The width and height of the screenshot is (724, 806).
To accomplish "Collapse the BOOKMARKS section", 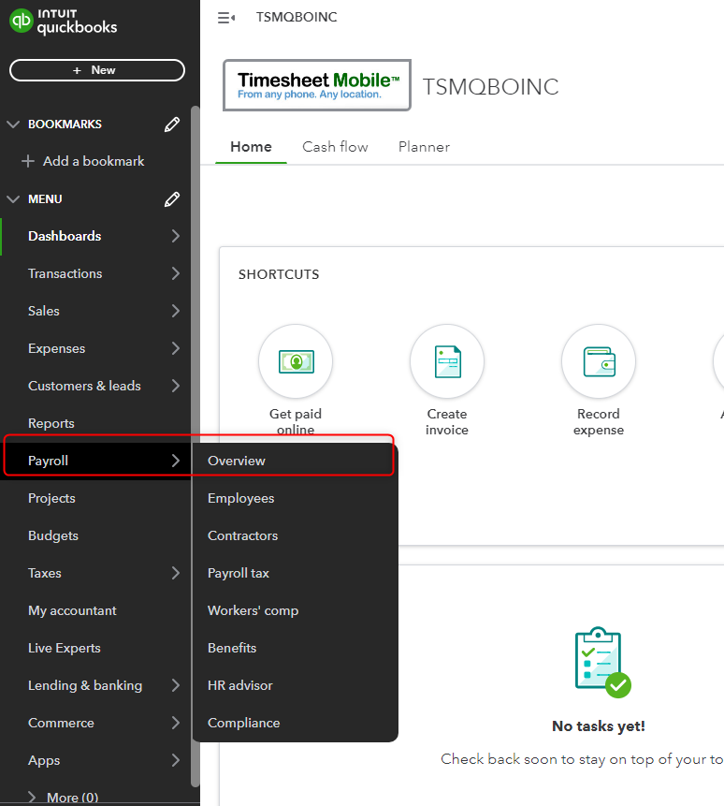I will pyautogui.click(x=13, y=125).
